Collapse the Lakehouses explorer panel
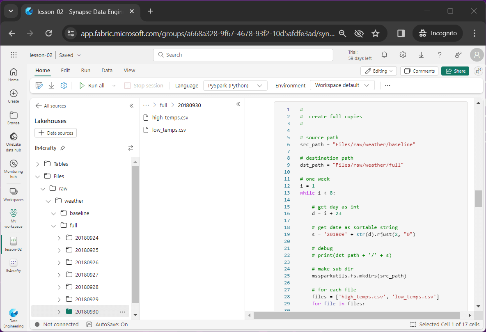This screenshot has width=486, height=332. tap(131, 105)
